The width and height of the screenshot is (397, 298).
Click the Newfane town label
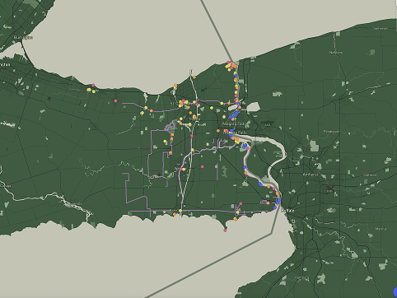[x=336, y=53]
